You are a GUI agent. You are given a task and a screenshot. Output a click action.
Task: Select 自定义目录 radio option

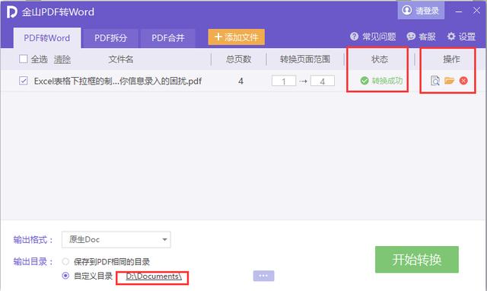point(65,276)
